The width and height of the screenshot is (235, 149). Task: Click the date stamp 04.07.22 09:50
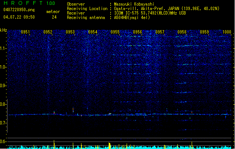(19, 17)
